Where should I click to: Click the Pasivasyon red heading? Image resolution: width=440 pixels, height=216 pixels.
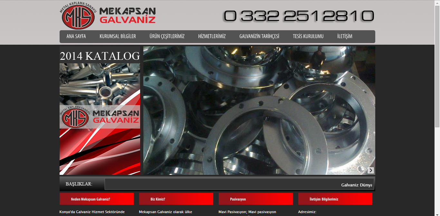click(256, 199)
